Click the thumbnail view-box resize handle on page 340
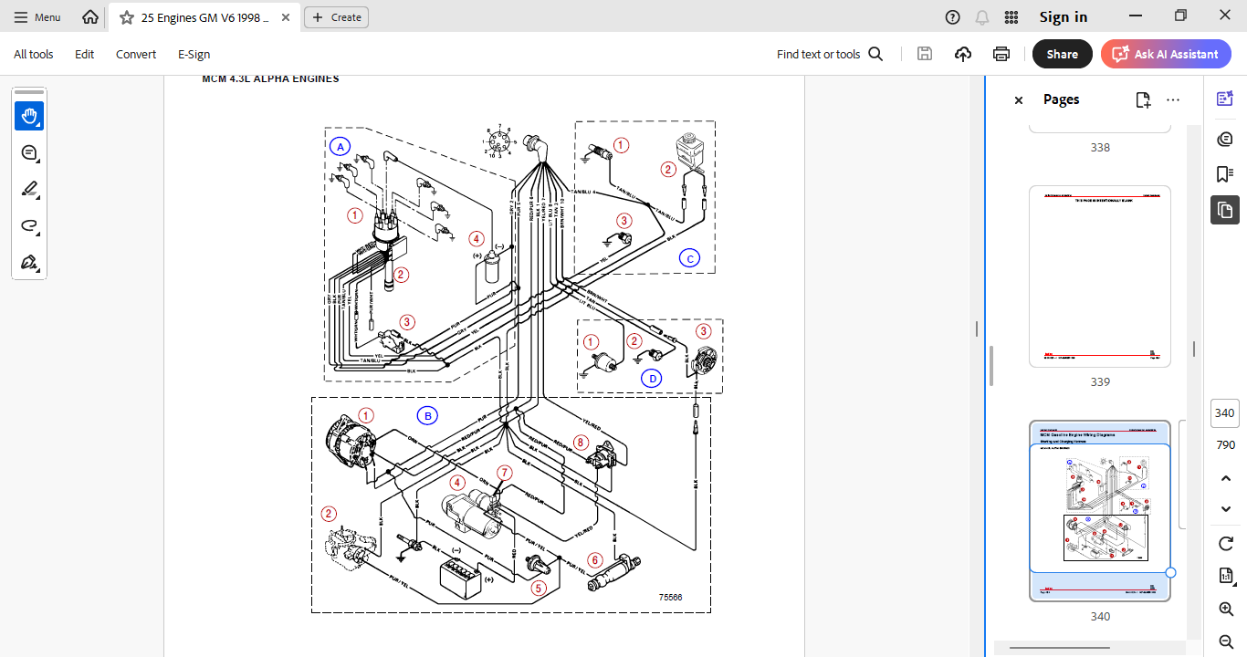 click(x=1170, y=573)
